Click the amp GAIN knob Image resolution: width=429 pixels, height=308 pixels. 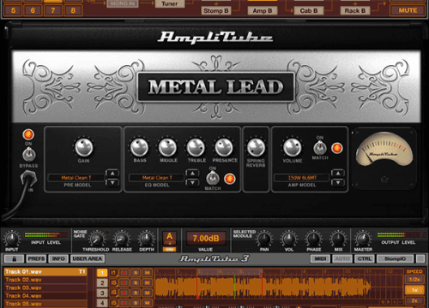point(83,147)
